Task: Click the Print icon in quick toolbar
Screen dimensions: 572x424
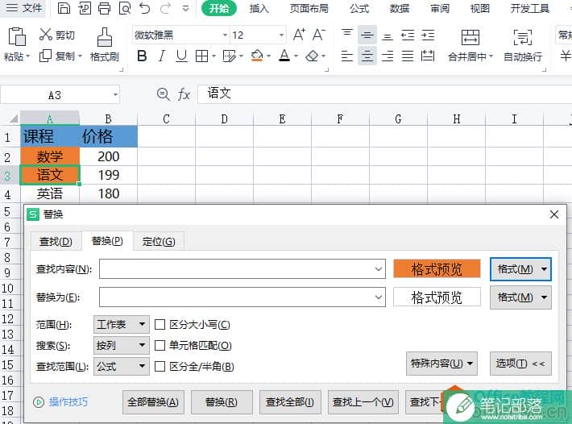Action: pyautogui.click(x=105, y=8)
